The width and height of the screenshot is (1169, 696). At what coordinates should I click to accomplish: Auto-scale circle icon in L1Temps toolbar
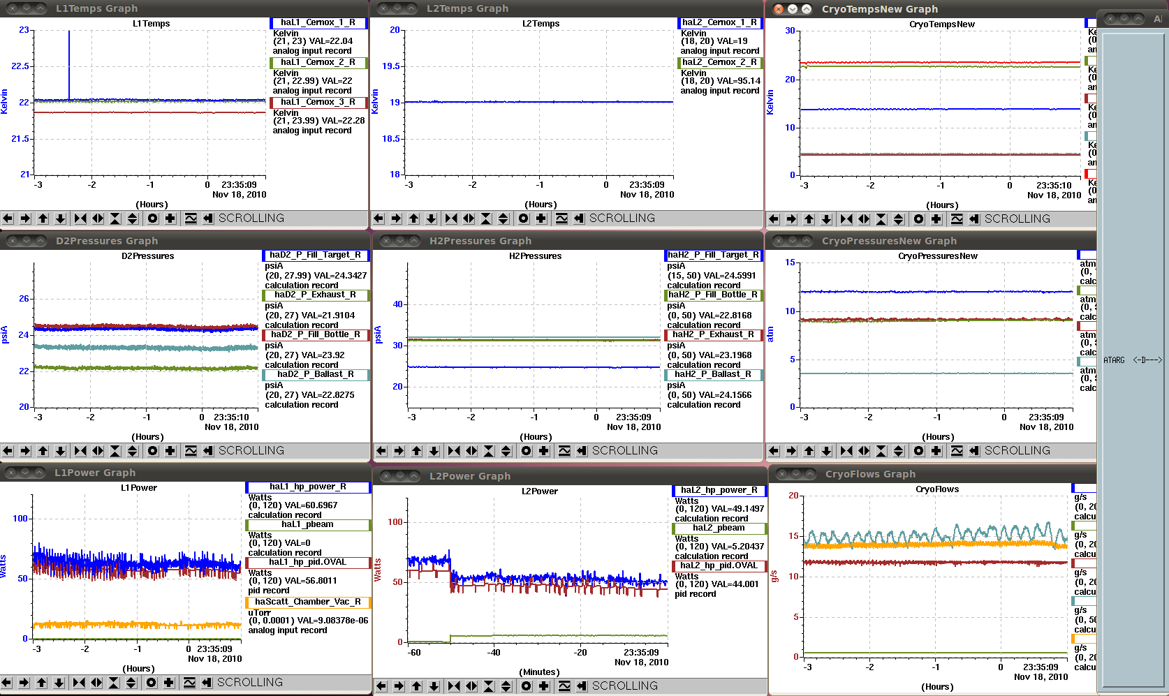point(152,219)
